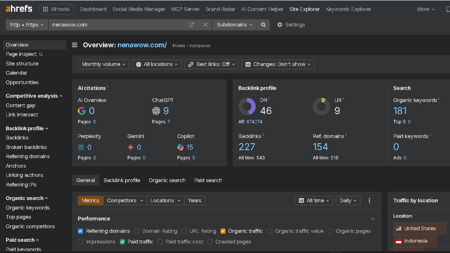The image size is (450, 253).
Task: Collapse the Backlink profile sidebar section
Action: tap(27, 128)
